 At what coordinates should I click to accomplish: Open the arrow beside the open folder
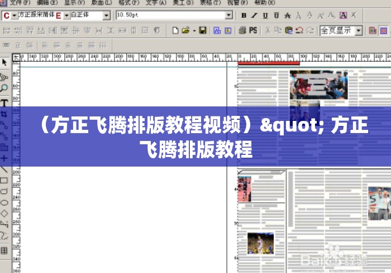point(194,31)
